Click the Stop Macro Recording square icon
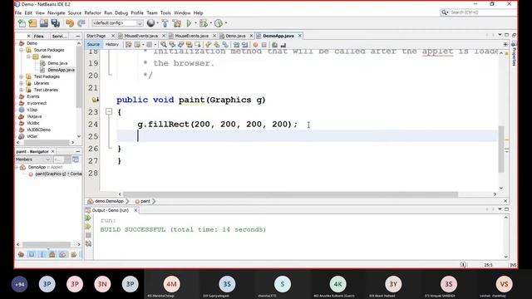 pos(264,44)
